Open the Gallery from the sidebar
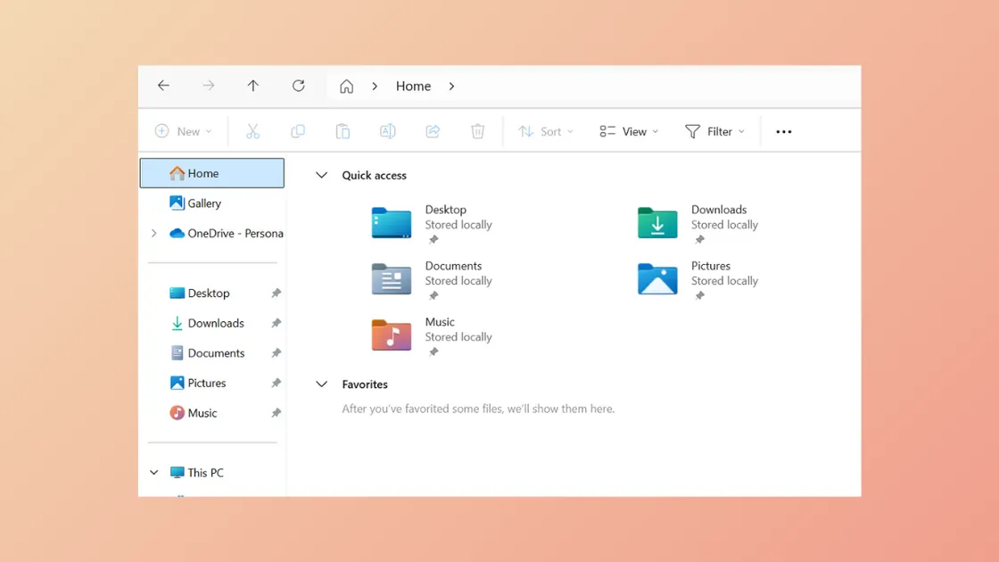Viewport: 999px width, 562px height. (202, 203)
